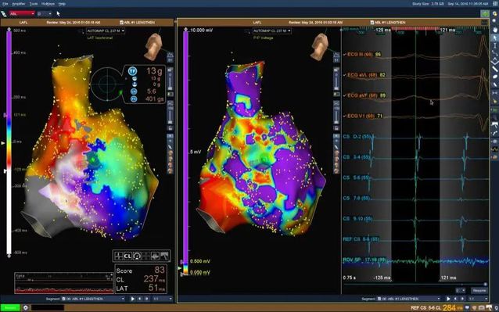Click the waveform icon in the map toolbar

[x=156, y=256]
